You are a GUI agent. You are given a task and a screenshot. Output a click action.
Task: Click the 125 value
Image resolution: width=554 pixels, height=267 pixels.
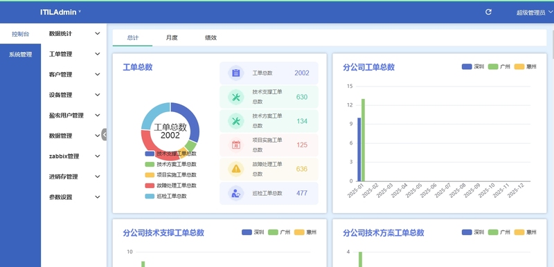[x=302, y=145]
